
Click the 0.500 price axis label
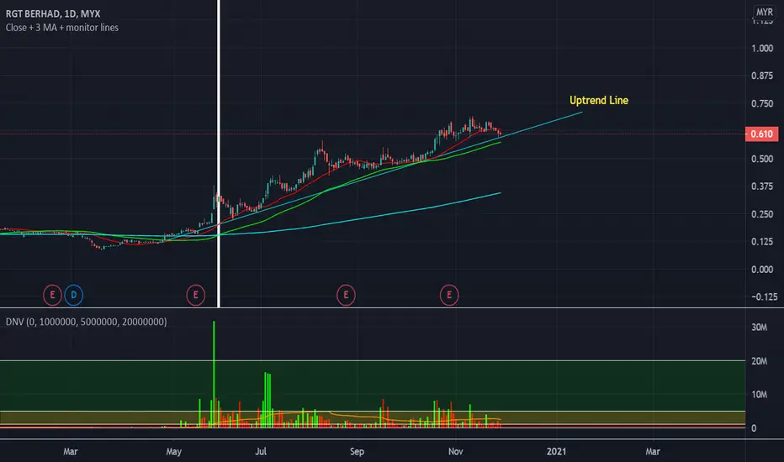coord(762,159)
